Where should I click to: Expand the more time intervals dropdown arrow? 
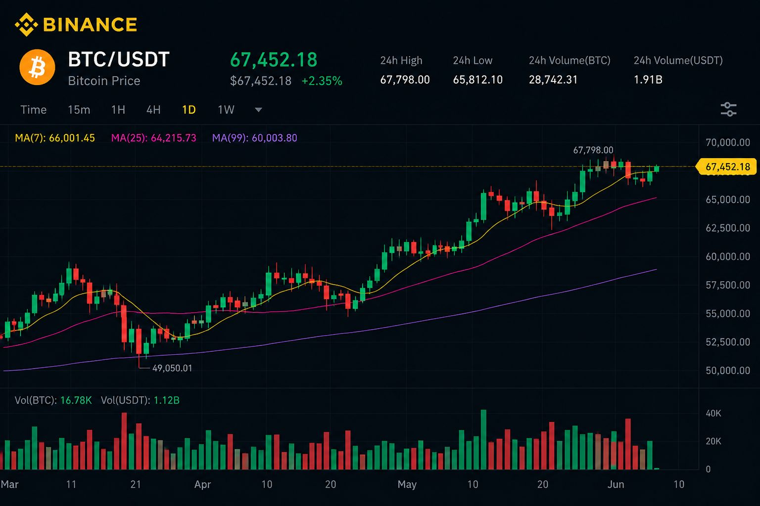tap(258, 110)
